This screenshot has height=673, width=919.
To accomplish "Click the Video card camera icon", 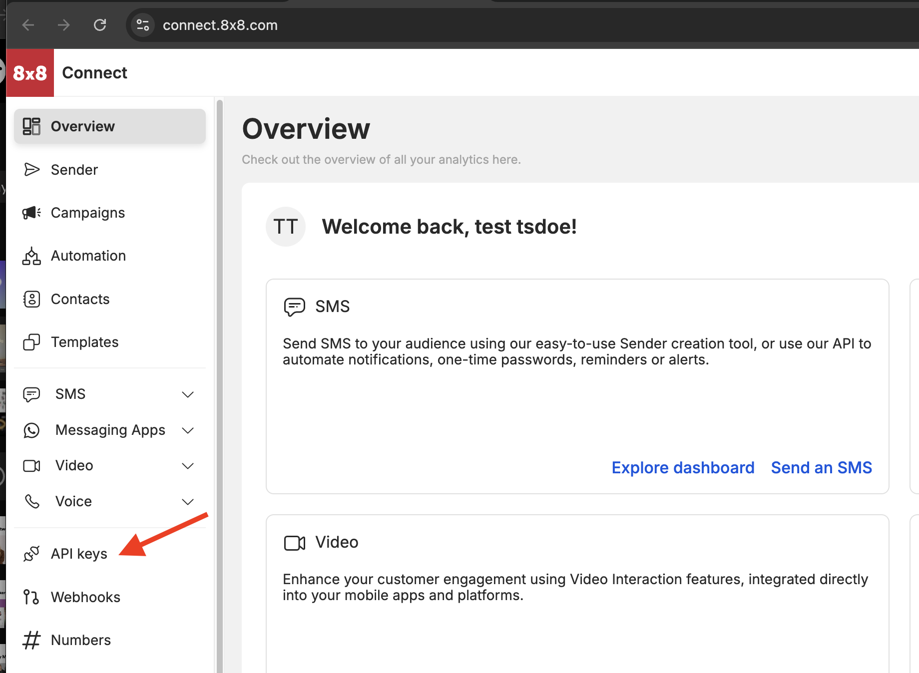I will 295,543.
